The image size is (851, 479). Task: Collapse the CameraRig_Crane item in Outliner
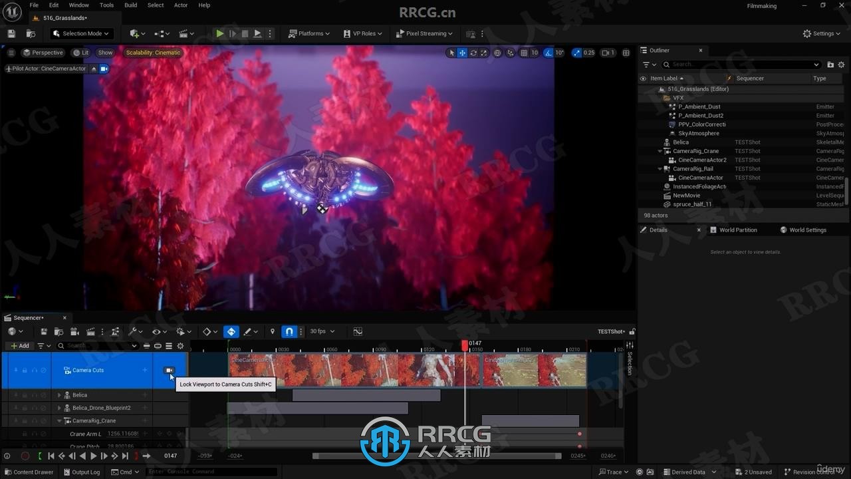(660, 151)
